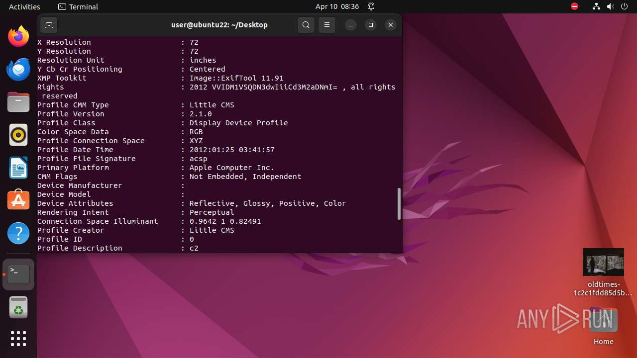This screenshot has width=637, height=358.
Task: Click the notification bell icon
Action: tap(371, 6)
